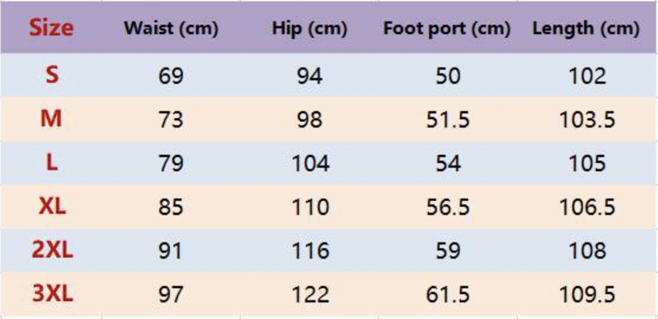
Task: Select the S size row label
Action: coord(51,76)
